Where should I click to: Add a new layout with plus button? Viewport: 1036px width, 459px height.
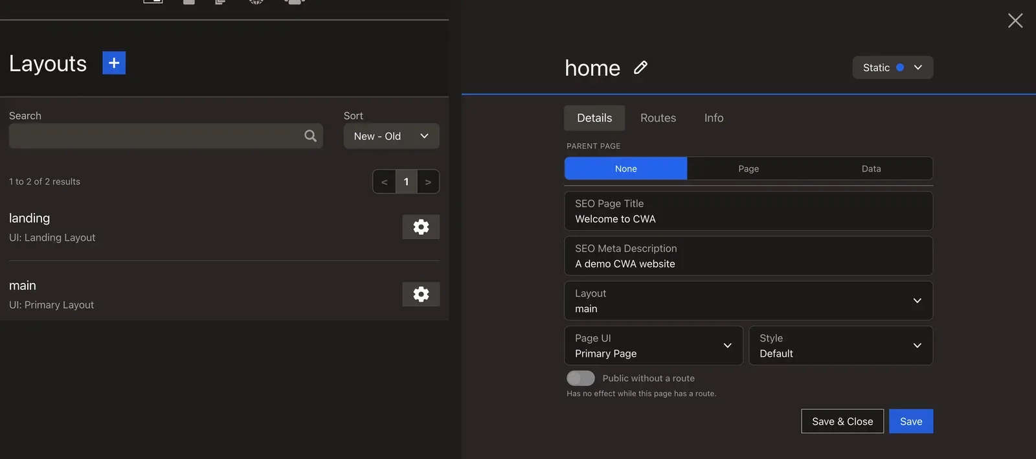pos(114,63)
